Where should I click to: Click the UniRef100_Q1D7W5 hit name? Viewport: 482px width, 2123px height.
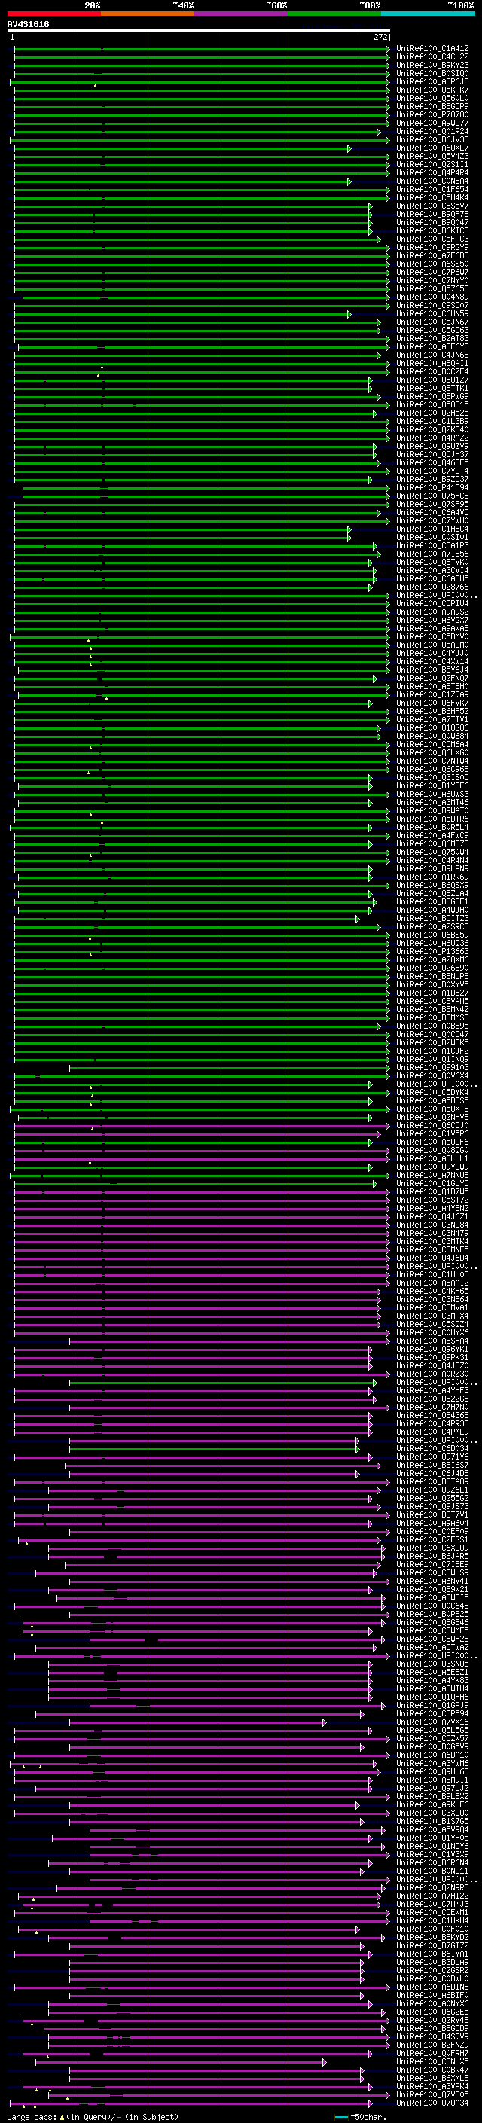click(432, 1191)
